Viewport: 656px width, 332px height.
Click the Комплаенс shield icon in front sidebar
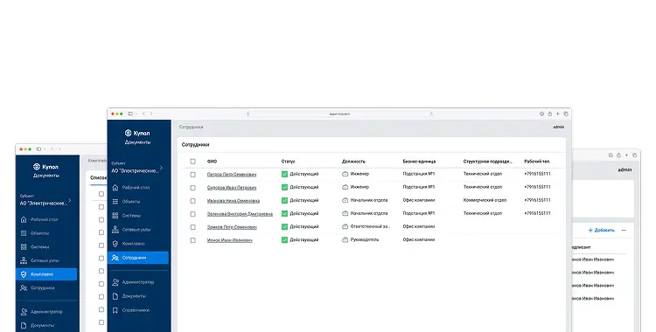click(115, 244)
